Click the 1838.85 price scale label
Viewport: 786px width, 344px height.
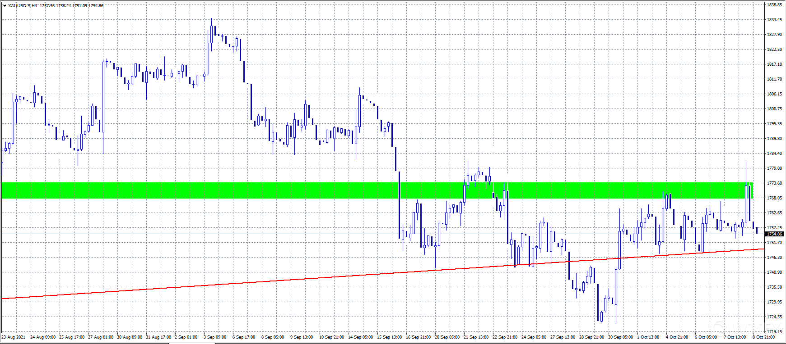point(774,5)
